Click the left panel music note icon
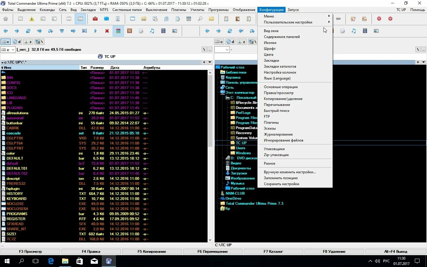427x267 pixels. click(152, 31)
